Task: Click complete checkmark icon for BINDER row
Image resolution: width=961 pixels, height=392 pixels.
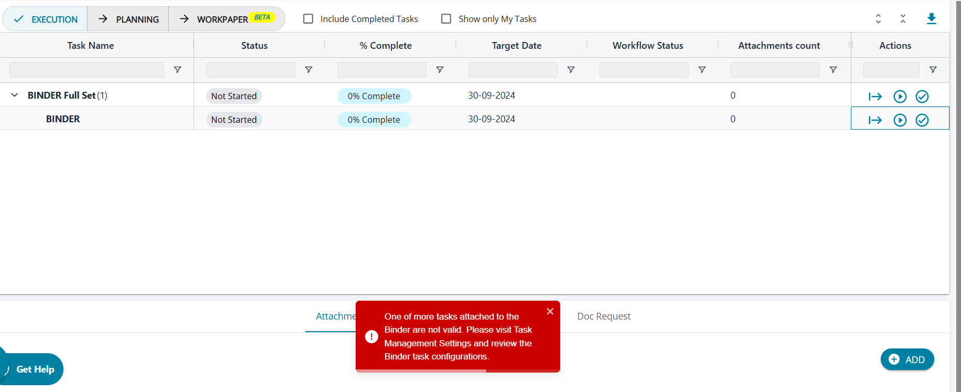Action: pyautogui.click(x=922, y=120)
